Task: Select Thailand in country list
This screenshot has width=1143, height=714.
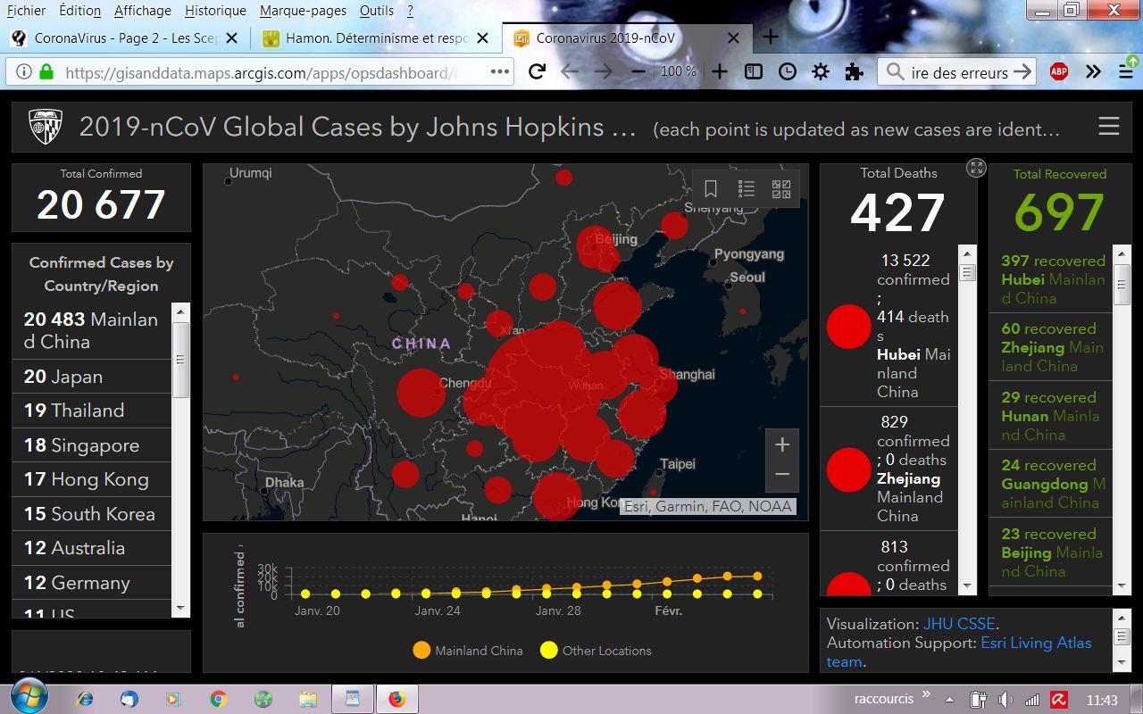Action: click(91, 411)
